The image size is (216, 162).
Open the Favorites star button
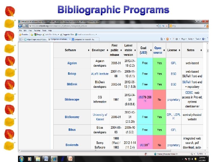click(x=24, y=34)
